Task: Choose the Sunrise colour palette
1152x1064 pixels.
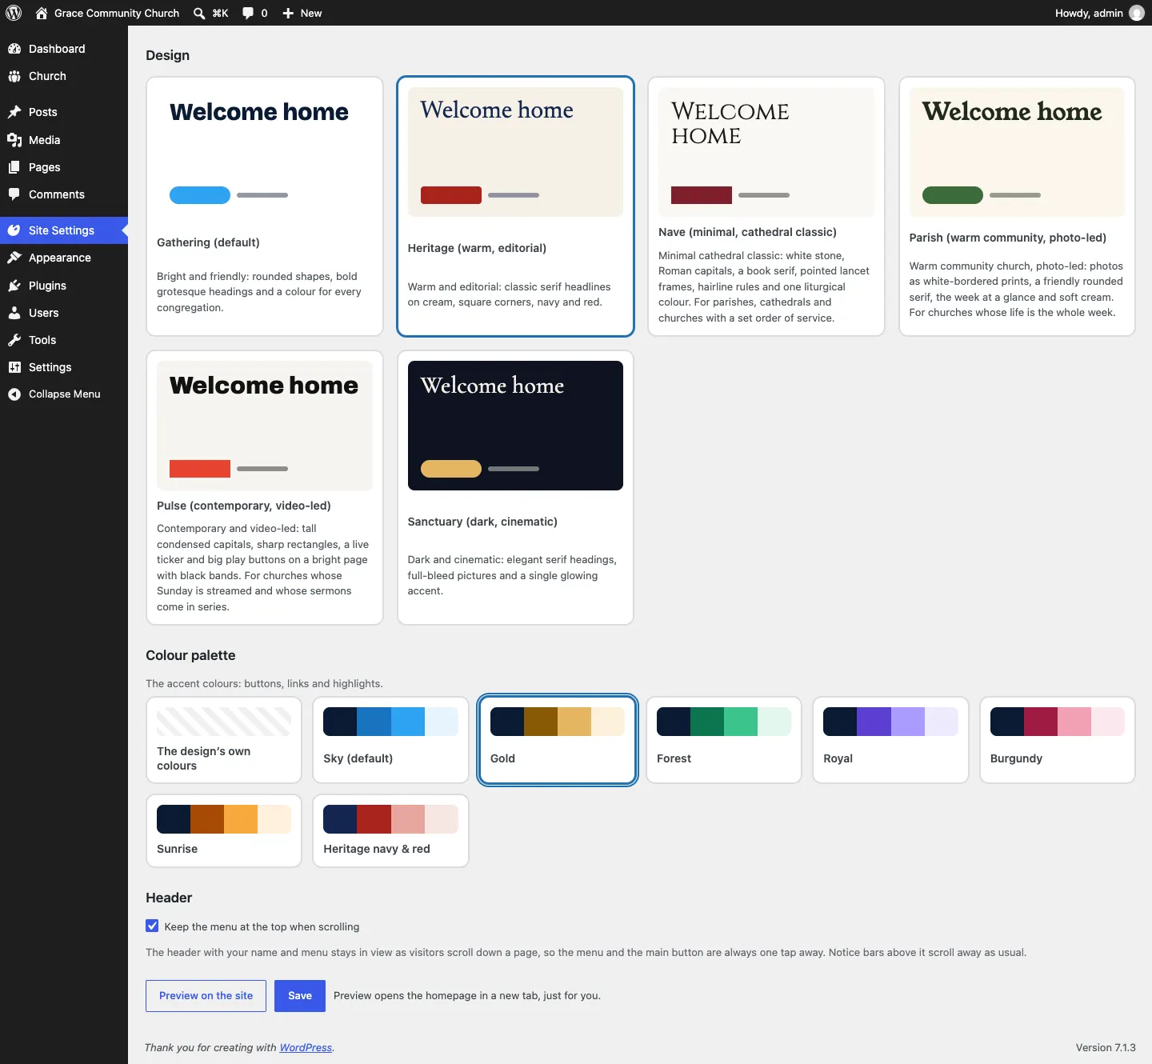Action: [x=224, y=830]
